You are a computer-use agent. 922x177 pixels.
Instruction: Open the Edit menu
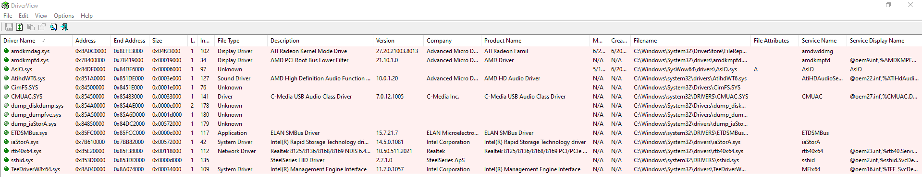24,16
